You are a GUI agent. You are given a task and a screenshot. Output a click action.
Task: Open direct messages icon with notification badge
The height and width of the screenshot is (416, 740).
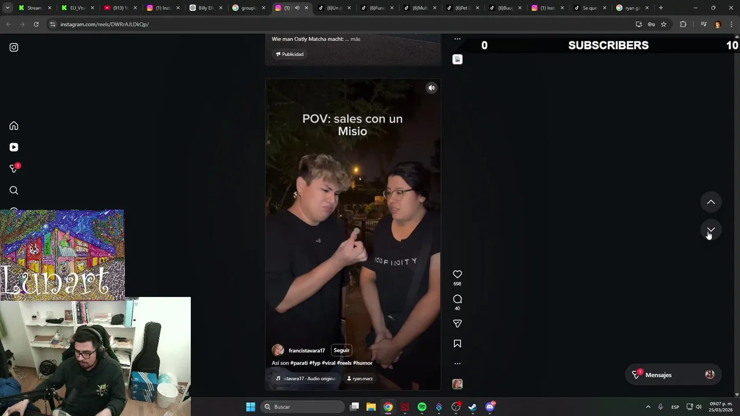(14, 168)
